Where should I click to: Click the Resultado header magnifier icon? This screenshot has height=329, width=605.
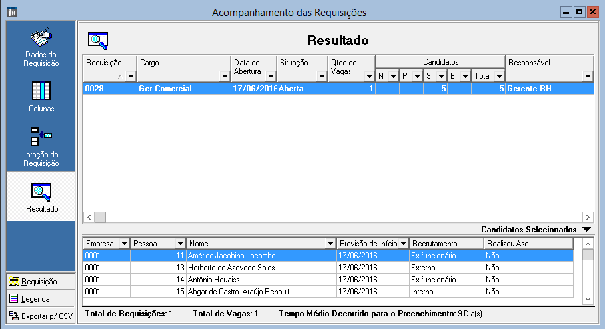click(x=98, y=41)
